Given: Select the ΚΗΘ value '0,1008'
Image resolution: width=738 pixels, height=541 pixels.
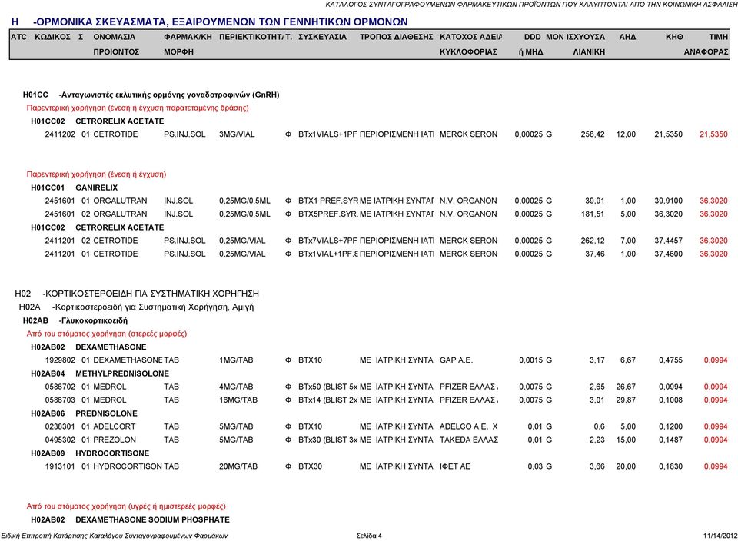Looking at the screenshot, I should tap(670, 400).
